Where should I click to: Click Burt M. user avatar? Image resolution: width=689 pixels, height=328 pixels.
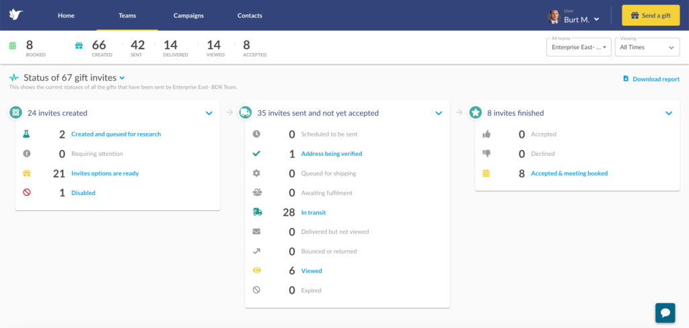554,17
